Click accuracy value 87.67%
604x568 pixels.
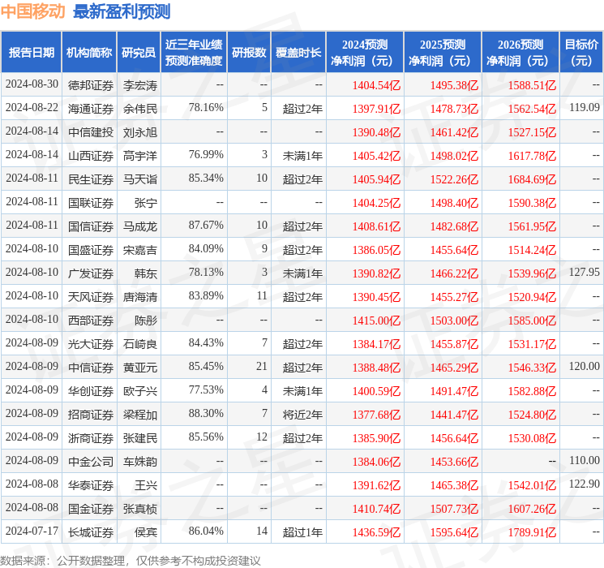click(x=206, y=225)
